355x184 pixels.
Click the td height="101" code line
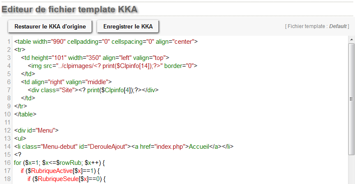[x=95, y=58]
